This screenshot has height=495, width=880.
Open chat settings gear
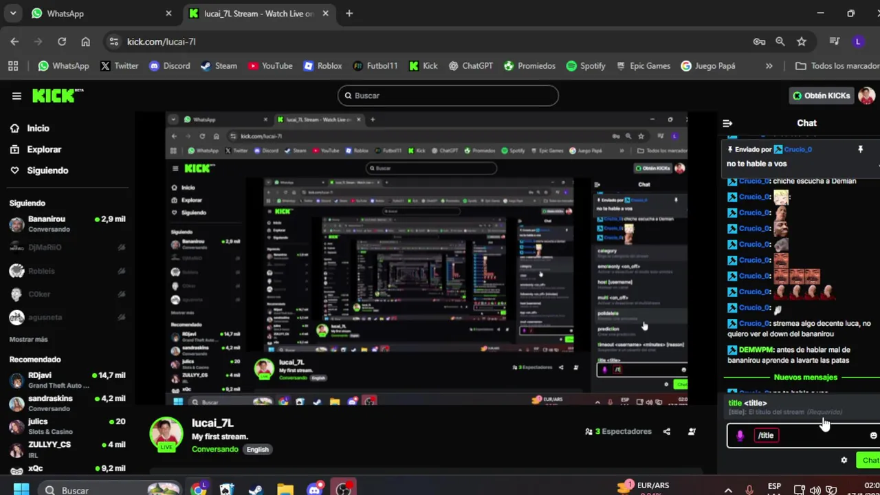(x=844, y=461)
